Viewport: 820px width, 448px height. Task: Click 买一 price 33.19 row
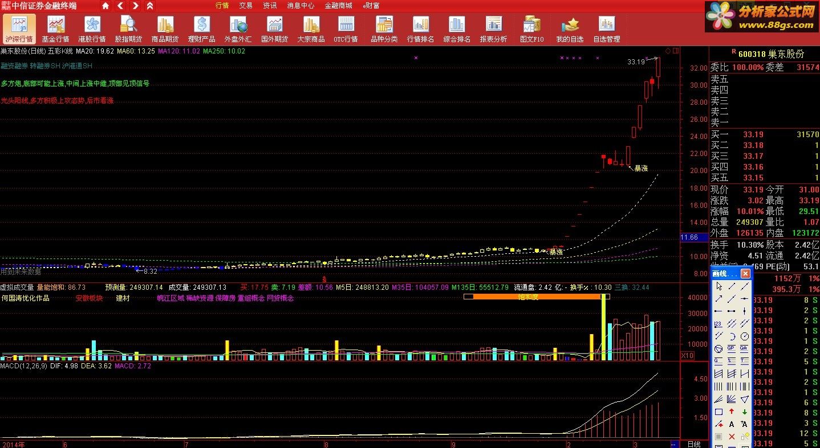765,134
